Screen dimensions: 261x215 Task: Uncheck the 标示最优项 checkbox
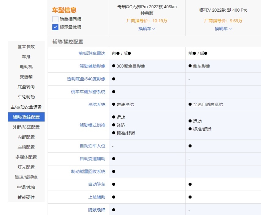(55, 27)
